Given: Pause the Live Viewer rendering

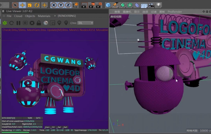Looking at the screenshot, I should (18, 23).
